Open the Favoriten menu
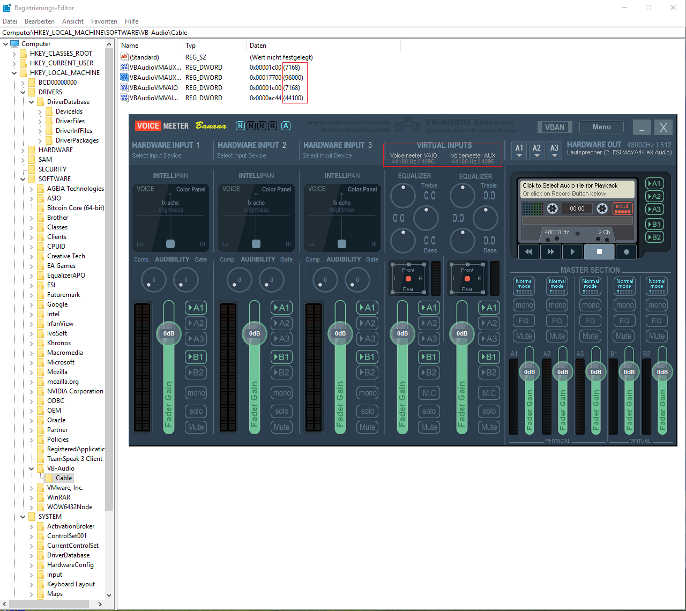The image size is (686, 611). coord(104,21)
